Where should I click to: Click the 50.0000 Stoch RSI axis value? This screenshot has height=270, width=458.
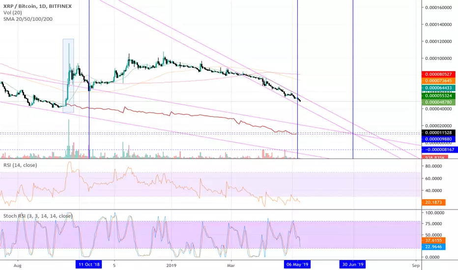434,235
